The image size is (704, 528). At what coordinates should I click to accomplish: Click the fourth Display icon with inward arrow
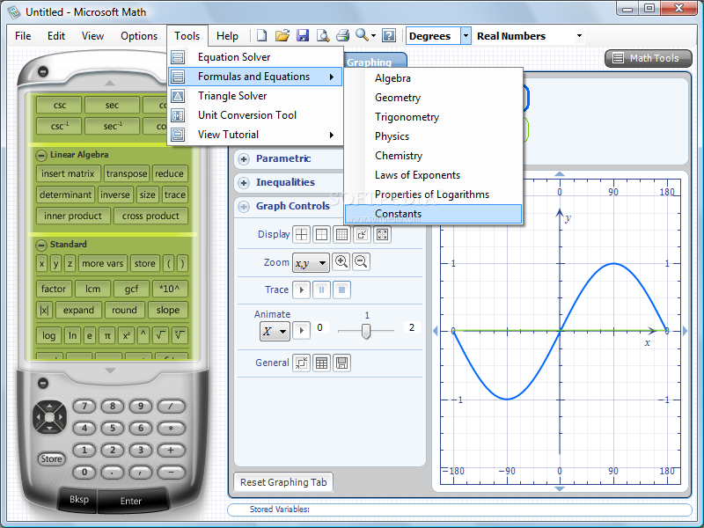[x=362, y=234]
